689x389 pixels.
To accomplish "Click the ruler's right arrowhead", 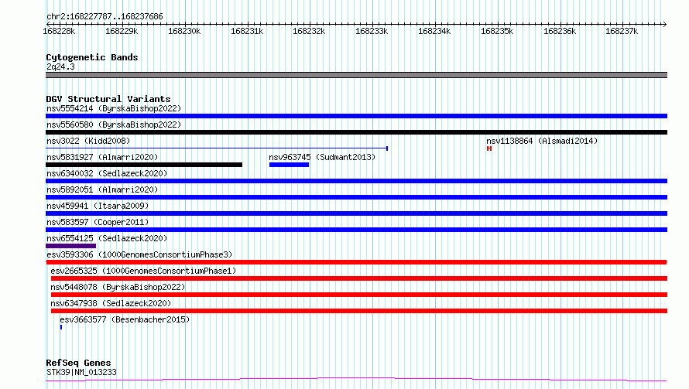I will (x=665, y=24).
